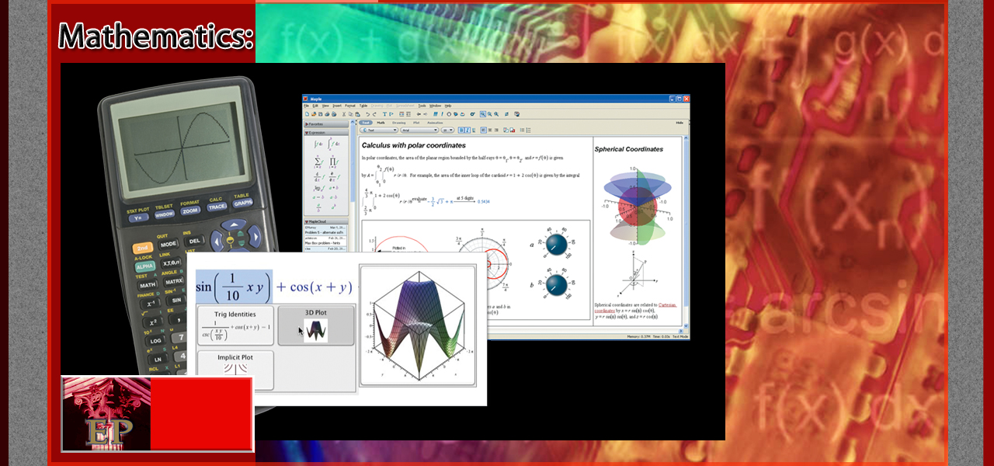Insert the summation template from Expression palette
This screenshot has height=466, width=994.
point(317,160)
